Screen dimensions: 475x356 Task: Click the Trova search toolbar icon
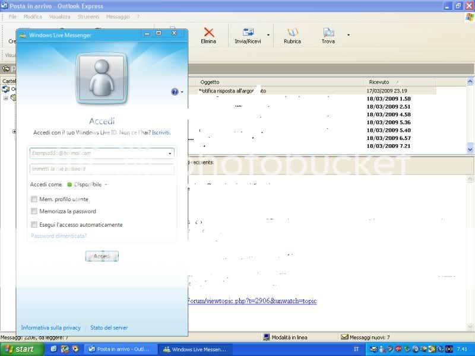(328, 33)
